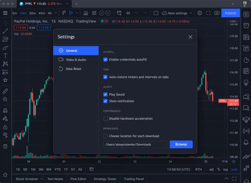Take a snapshot with camera icon
Image resolution: width=251 pixels, height=183 pixels.
pyautogui.click(x=217, y=13)
